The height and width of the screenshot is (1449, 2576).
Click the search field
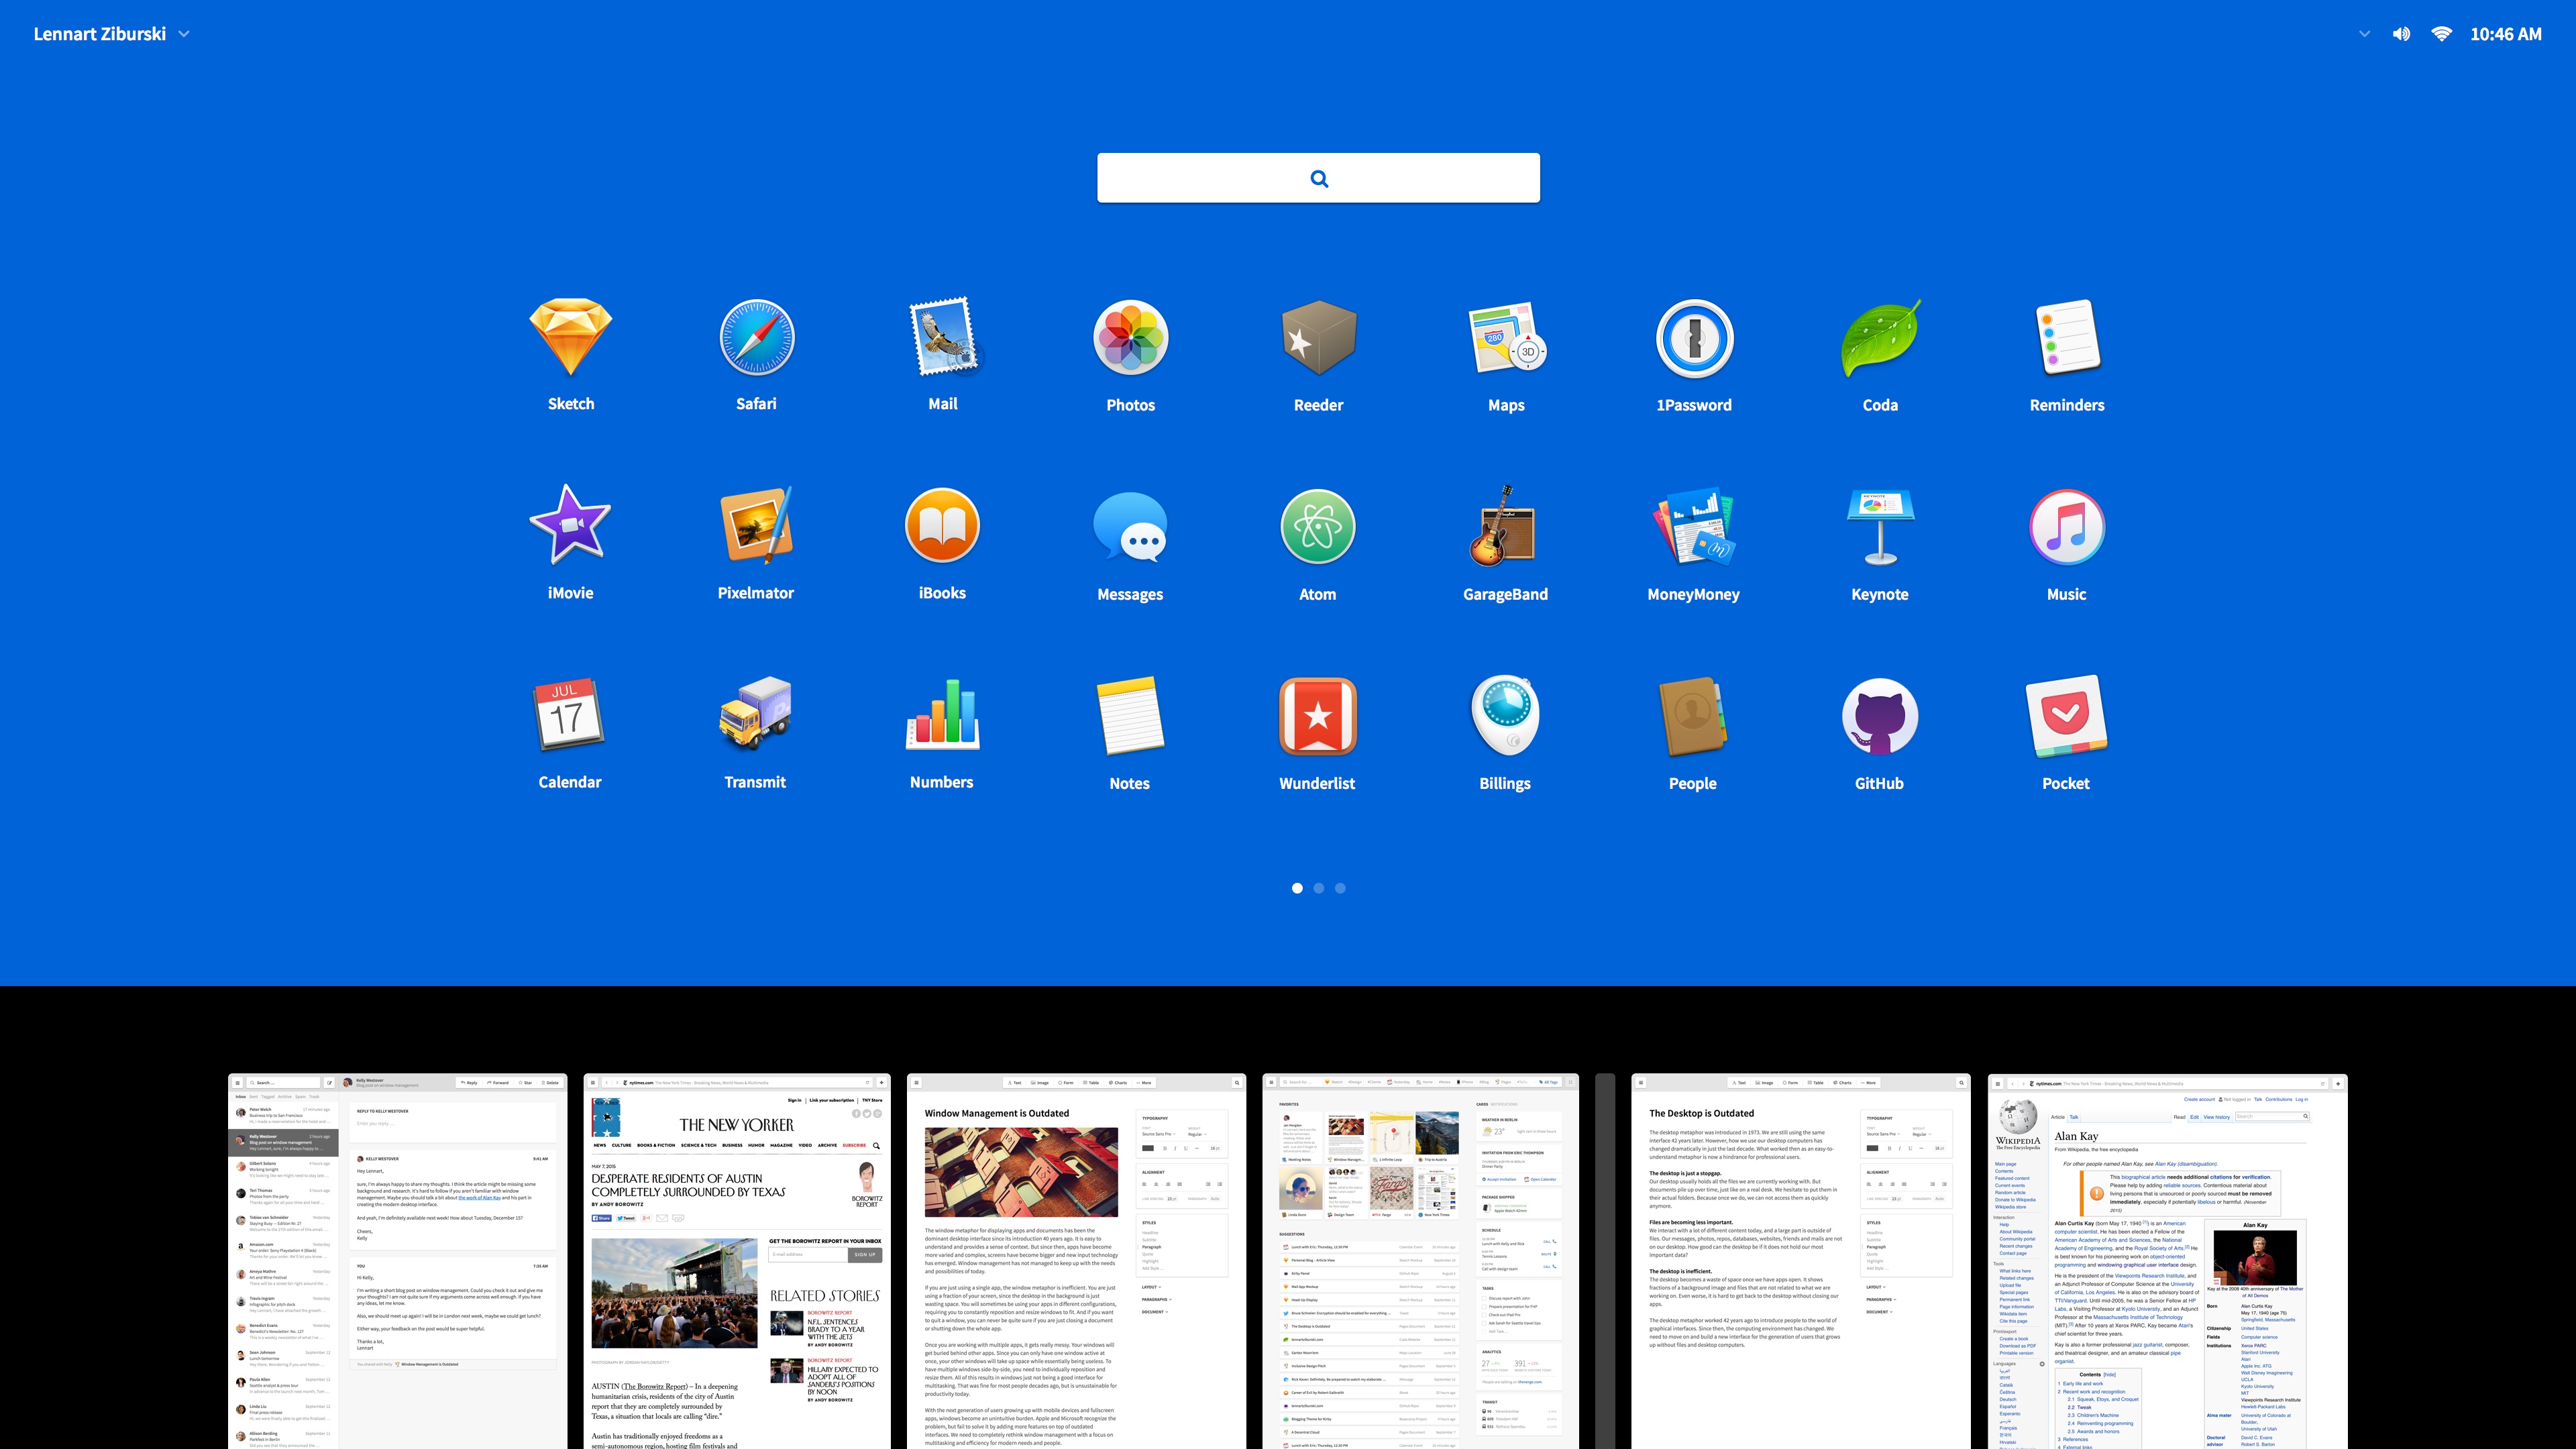coord(1318,178)
